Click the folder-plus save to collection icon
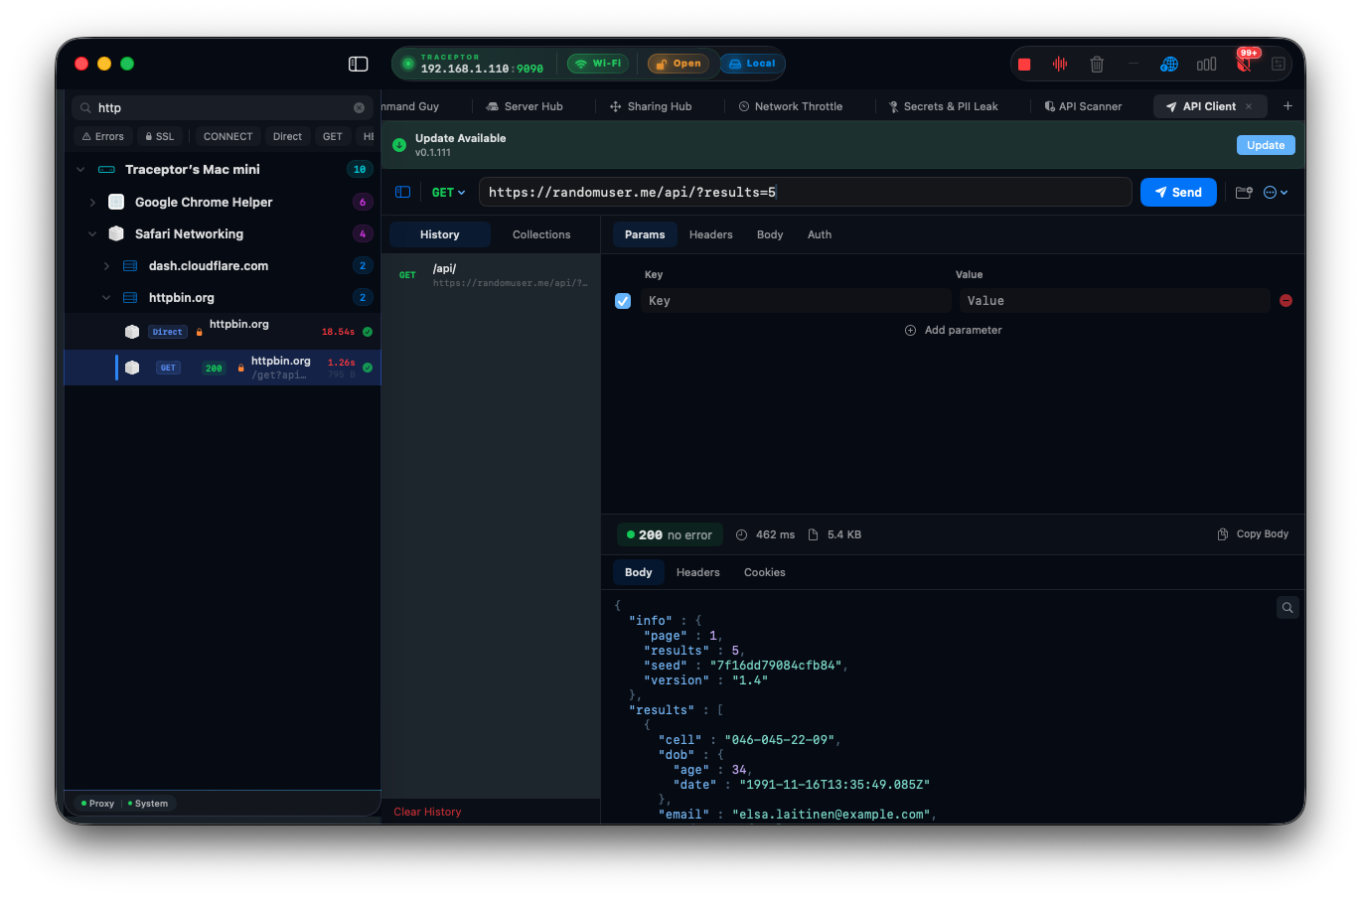 pyautogui.click(x=1244, y=193)
